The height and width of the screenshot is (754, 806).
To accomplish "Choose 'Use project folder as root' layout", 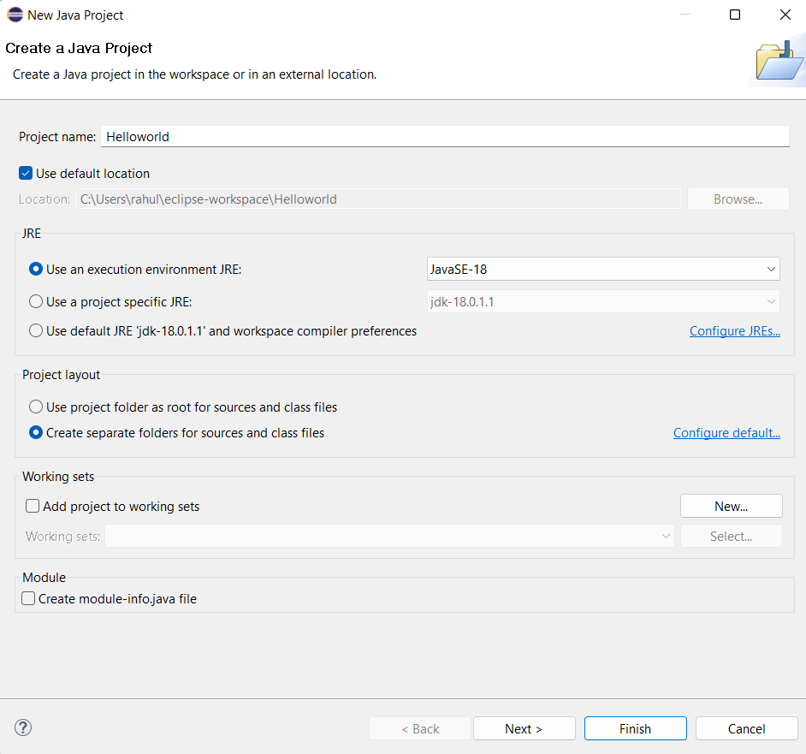I will 35,407.
